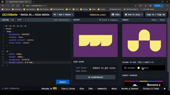Open the WordPress Plugin bookmark
Image resolution: width=170 pixels, height=95 pixels.
coord(131,9)
